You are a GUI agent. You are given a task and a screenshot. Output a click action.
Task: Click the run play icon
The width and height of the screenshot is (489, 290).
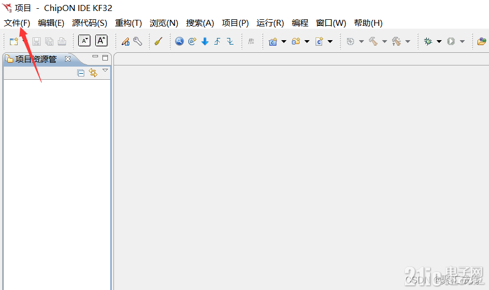pos(451,41)
